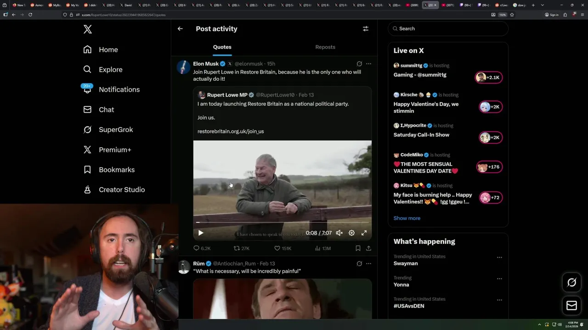The width and height of the screenshot is (588, 330).
Task: Open Notifications with the 20+ badge
Action: (111, 89)
